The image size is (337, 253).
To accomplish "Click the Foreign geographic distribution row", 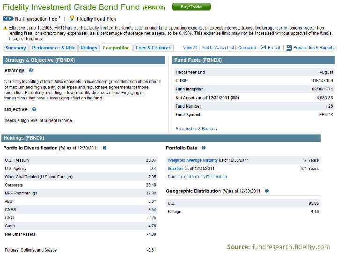I will tap(243, 212).
